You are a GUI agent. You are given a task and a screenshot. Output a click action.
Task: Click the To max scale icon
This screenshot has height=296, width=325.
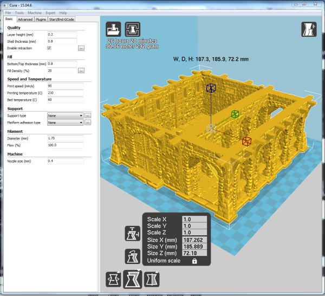pos(133,234)
